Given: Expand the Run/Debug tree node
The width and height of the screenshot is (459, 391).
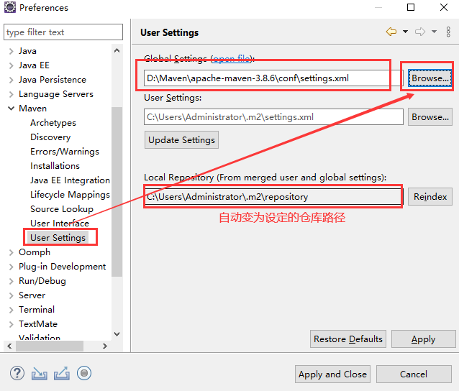Looking at the screenshot, I should [11, 281].
